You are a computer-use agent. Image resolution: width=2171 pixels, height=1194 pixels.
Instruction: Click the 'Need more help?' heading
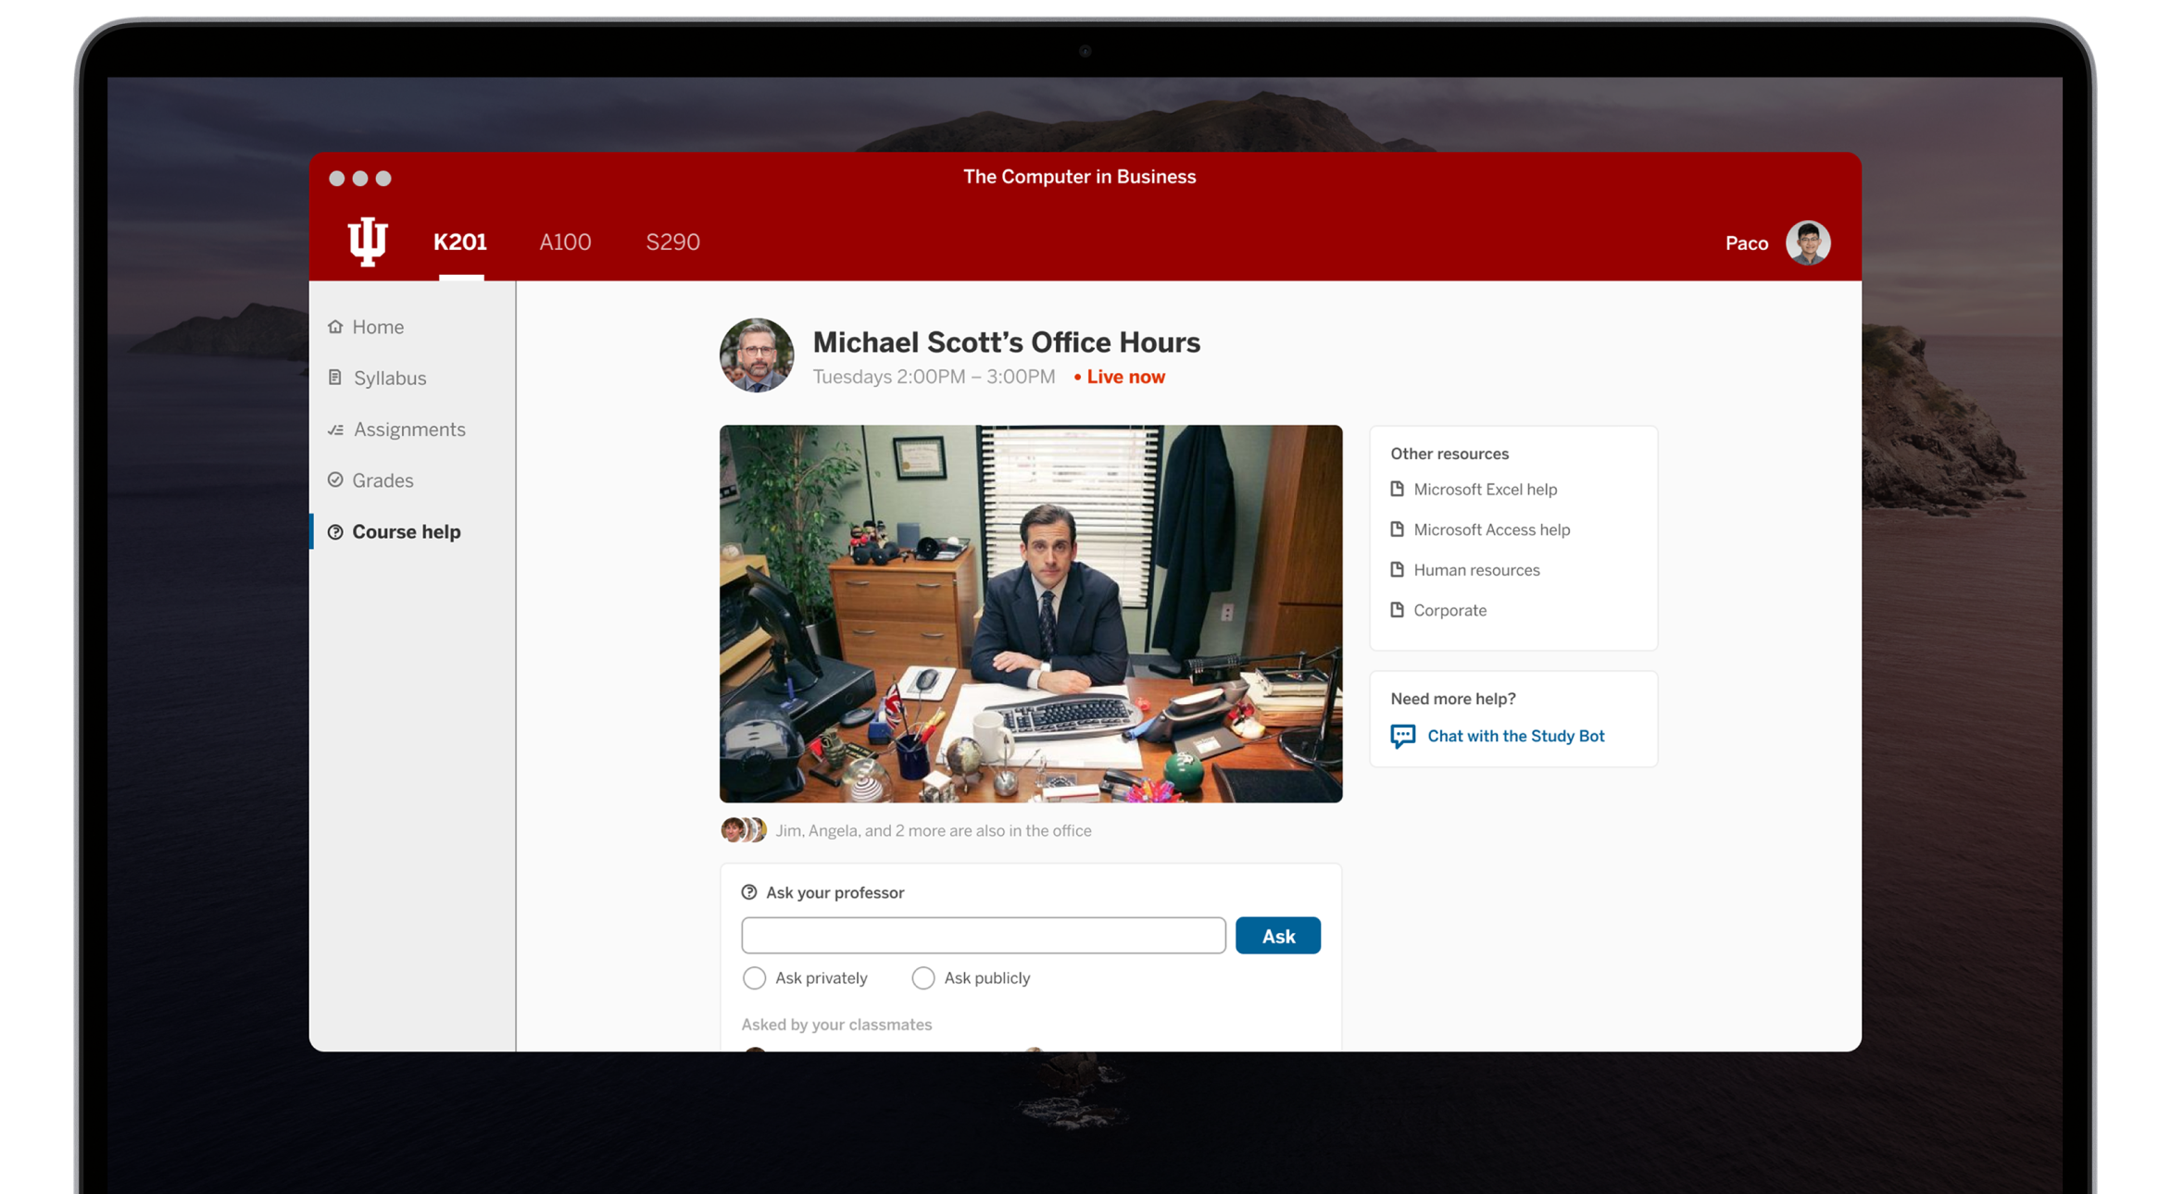point(1452,699)
